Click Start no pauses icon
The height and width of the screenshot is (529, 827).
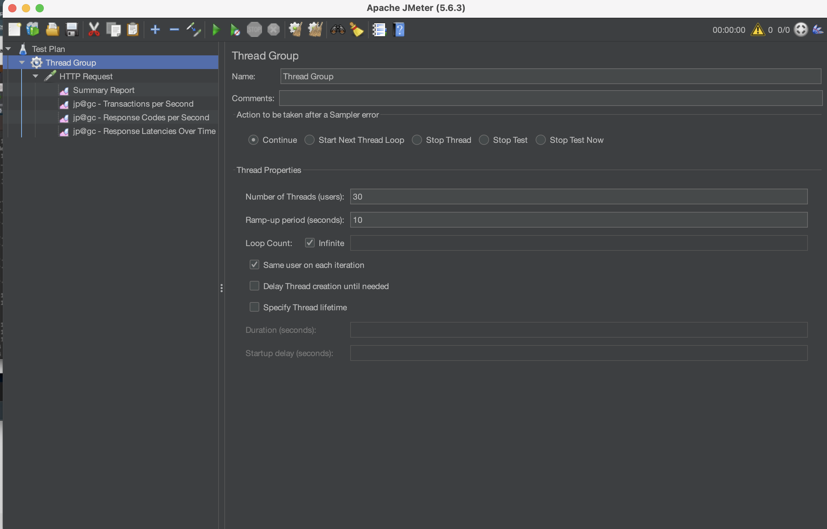pyautogui.click(x=235, y=30)
